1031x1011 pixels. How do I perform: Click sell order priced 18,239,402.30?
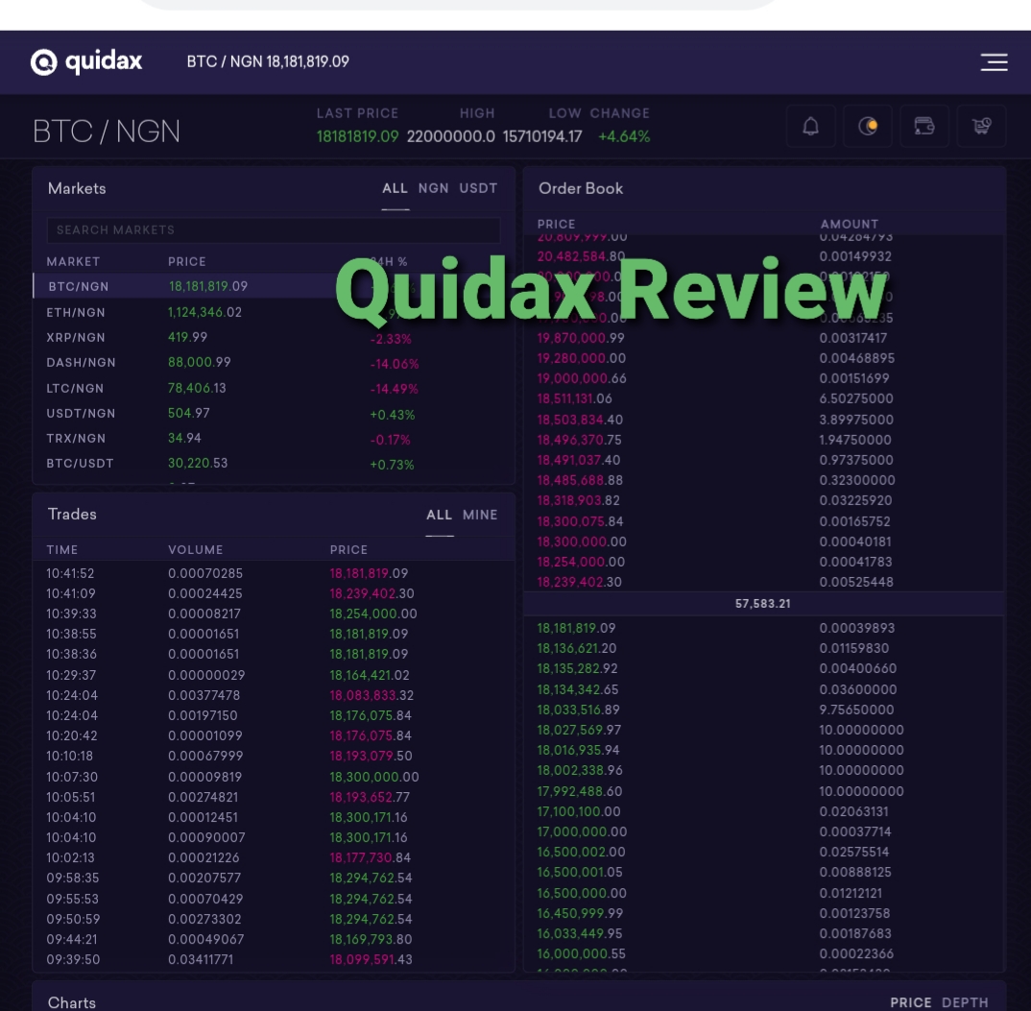tap(764, 582)
